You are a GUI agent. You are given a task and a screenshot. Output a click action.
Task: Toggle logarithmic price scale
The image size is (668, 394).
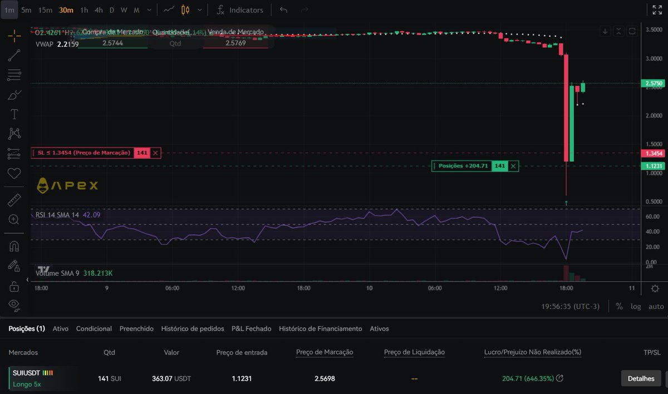coord(636,306)
